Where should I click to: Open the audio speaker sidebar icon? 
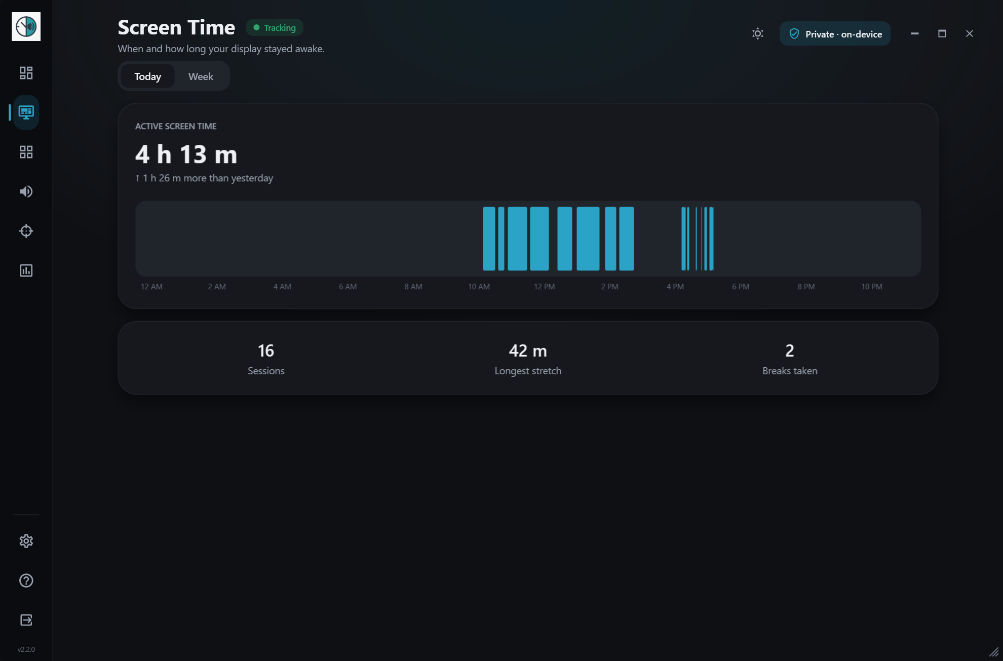(x=26, y=191)
